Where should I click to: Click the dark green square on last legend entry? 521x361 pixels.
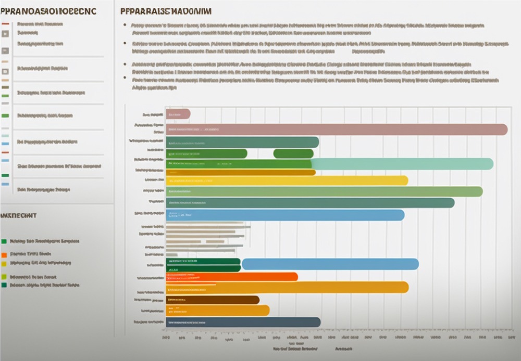pos(4,285)
